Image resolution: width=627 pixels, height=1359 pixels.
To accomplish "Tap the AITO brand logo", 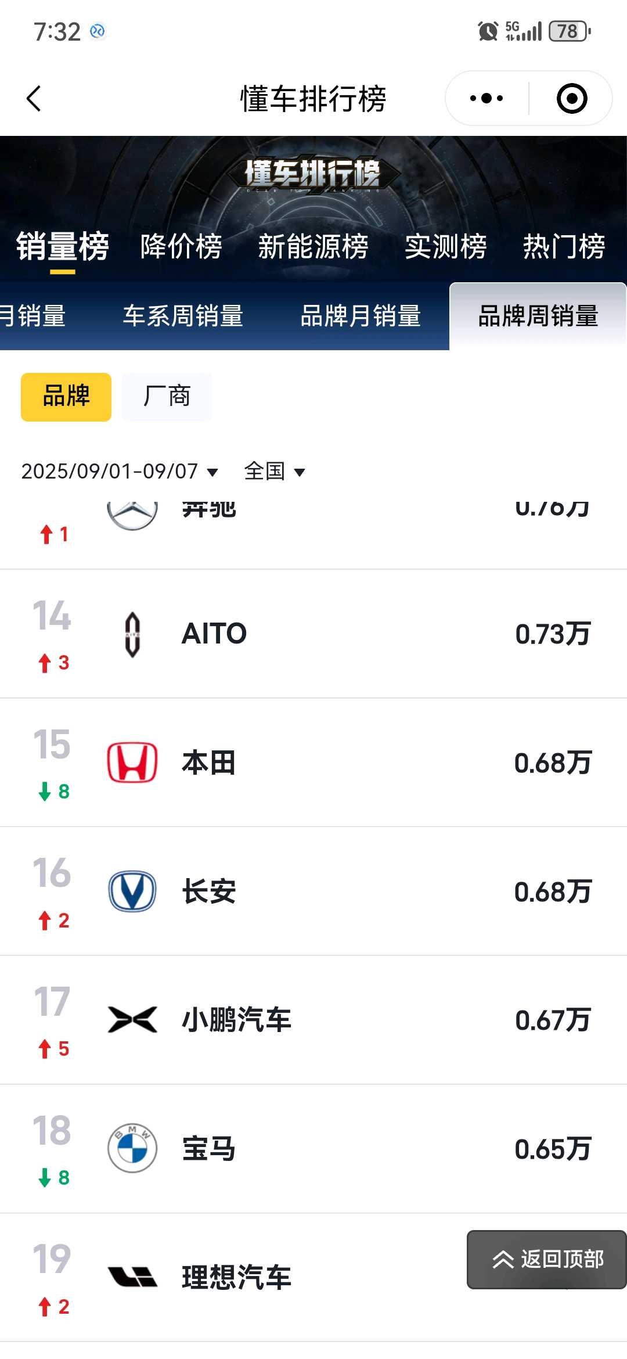I will tap(132, 634).
